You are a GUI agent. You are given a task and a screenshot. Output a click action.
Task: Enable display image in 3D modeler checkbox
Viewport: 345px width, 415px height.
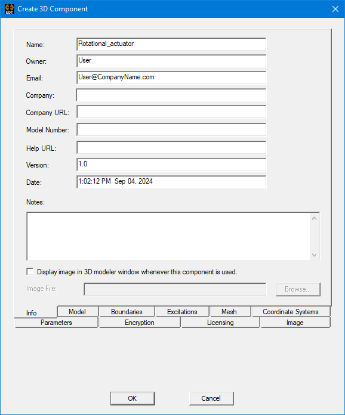point(30,271)
